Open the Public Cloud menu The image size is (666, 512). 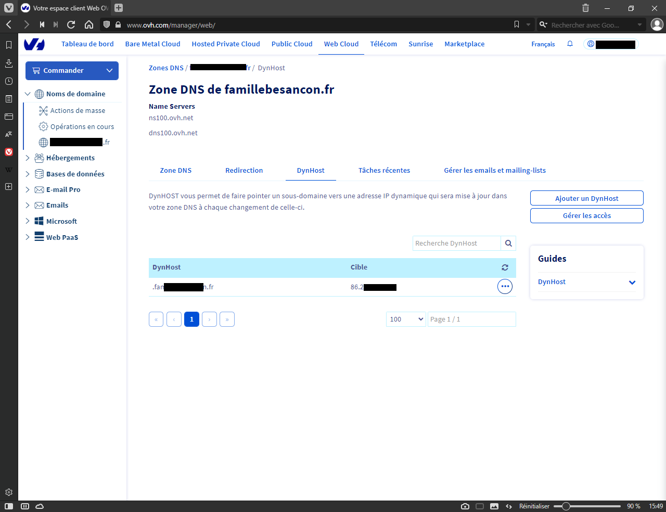tap(292, 44)
